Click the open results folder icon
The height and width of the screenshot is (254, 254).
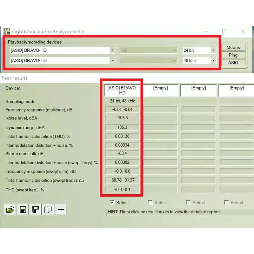[x=10, y=210]
